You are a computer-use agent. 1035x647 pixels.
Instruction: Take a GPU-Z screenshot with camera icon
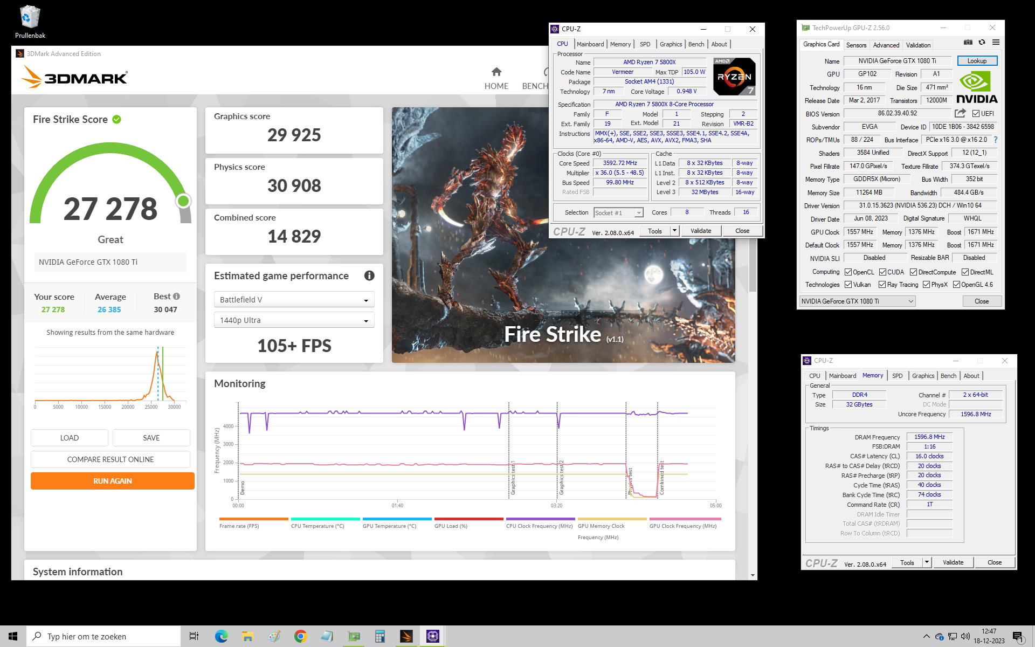pyautogui.click(x=968, y=42)
